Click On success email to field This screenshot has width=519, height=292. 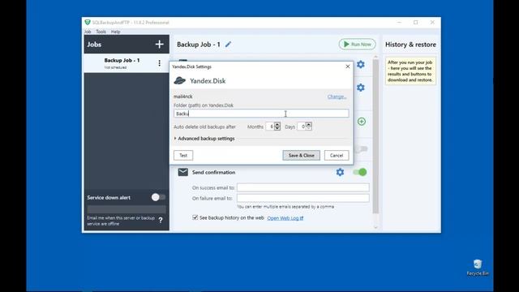(x=302, y=187)
